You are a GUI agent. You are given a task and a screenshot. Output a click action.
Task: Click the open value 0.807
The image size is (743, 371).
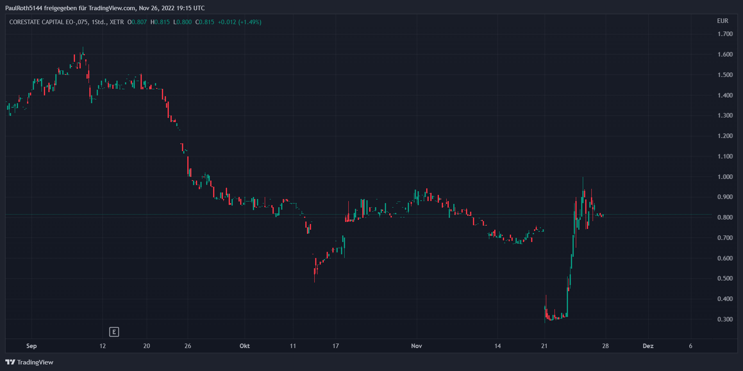click(139, 22)
